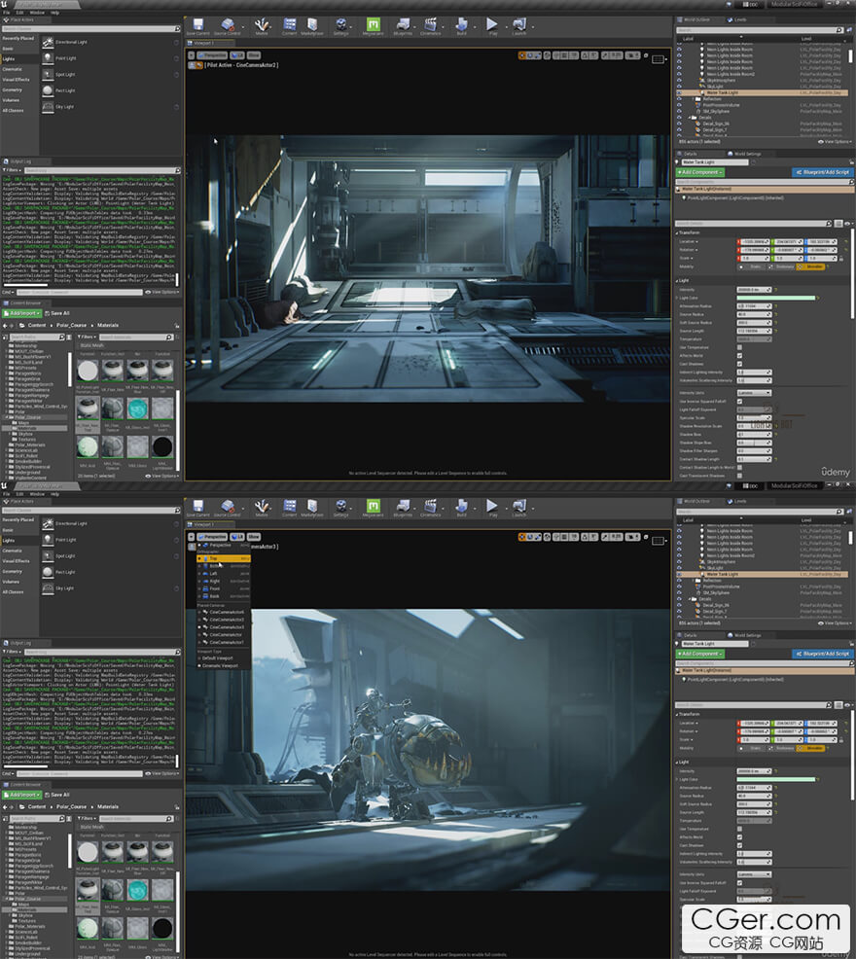Image resolution: width=856 pixels, height=959 pixels.
Task: Open Source Control in the upper editor toolbar
Action: point(227,25)
